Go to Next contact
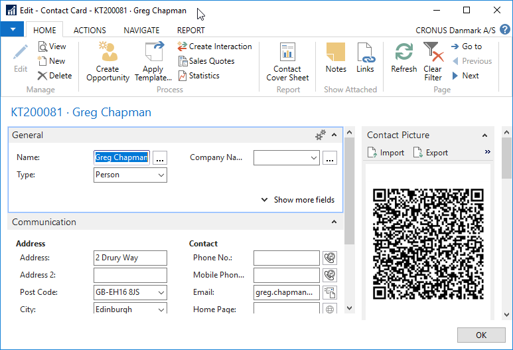 [x=465, y=76]
